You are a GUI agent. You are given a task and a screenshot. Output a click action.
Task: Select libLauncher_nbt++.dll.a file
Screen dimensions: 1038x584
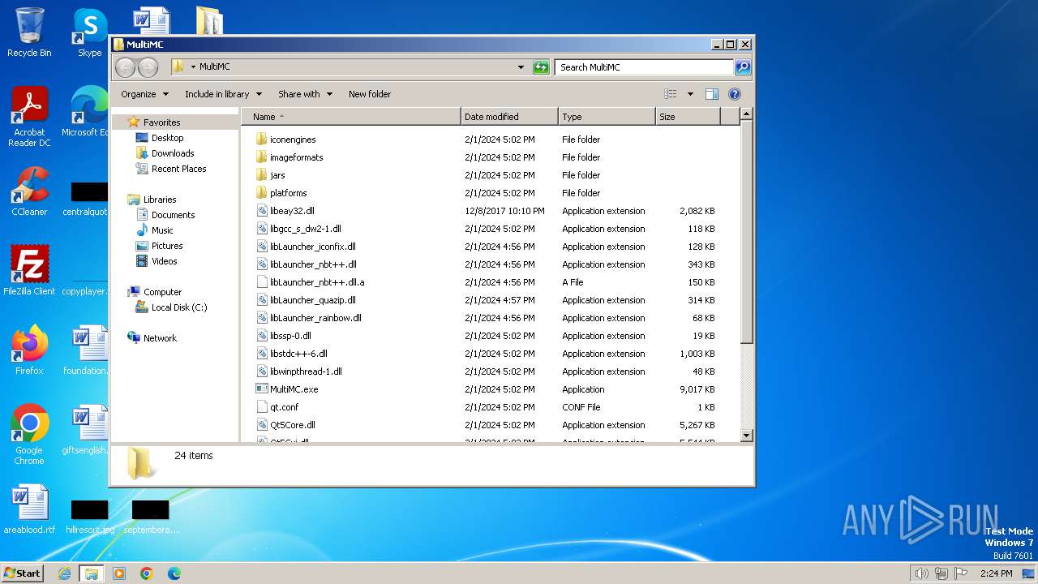pyautogui.click(x=317, y=282)
